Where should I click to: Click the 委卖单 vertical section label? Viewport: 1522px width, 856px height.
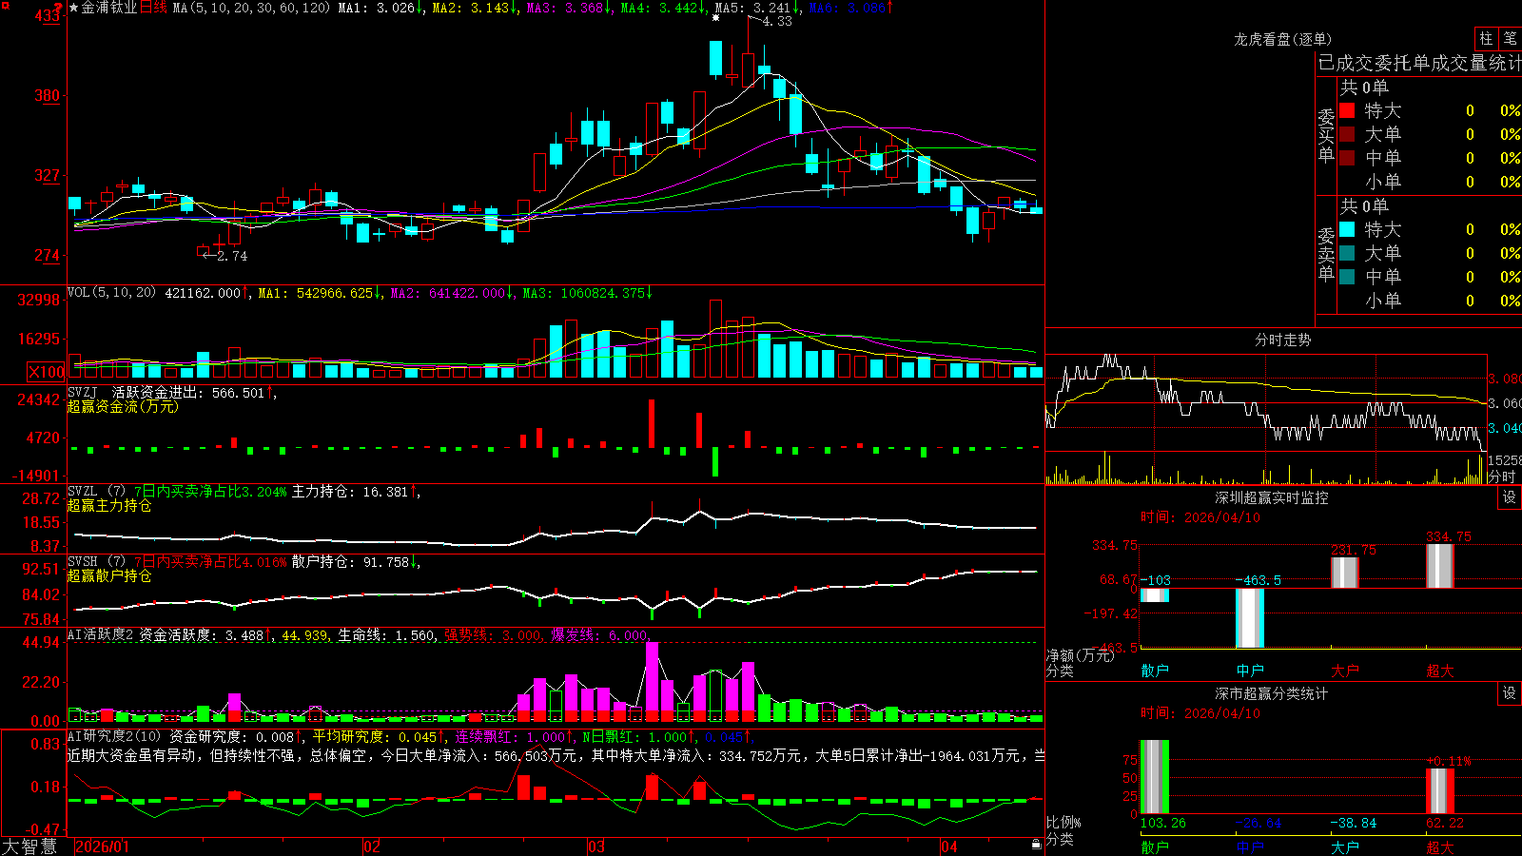pos(1326,253)
